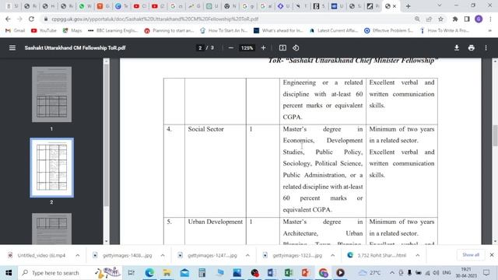Open PDF viewer more actions menu

click(x=486, y=48)
